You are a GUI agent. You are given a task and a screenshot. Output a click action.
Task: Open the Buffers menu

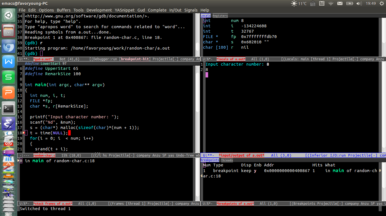click(64, 10)
